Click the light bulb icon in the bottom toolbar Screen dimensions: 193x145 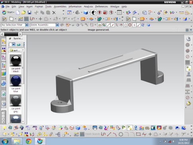click(x=4, y=128)
